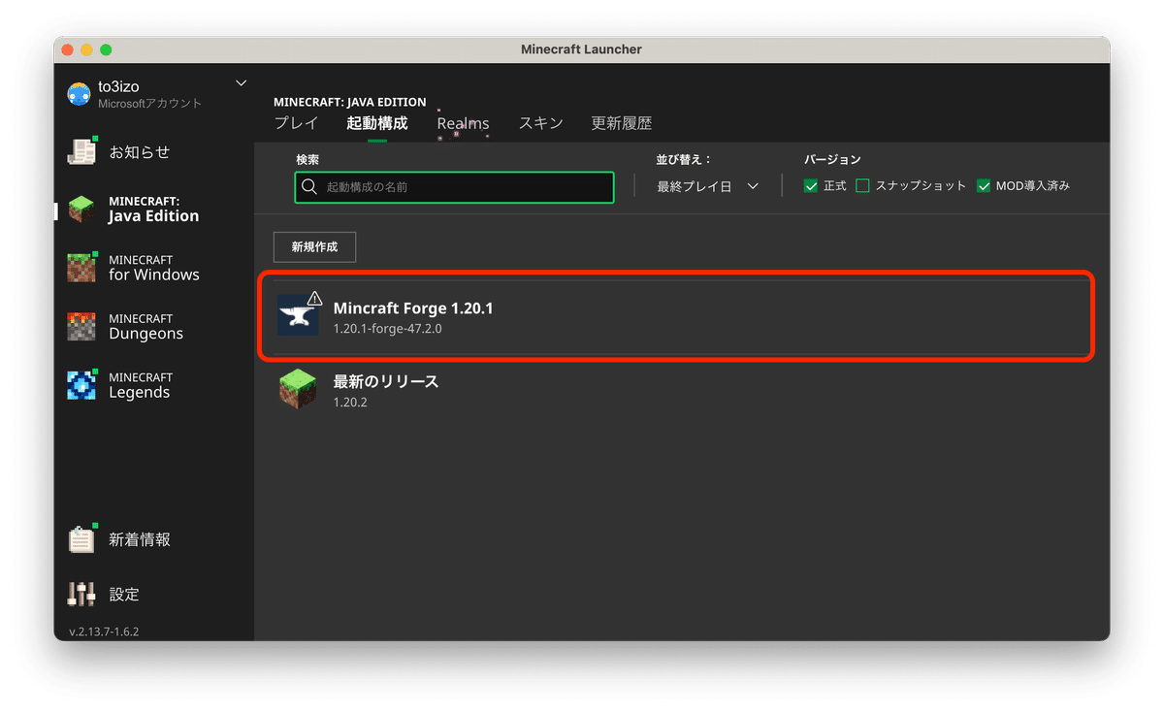Click the Microsoftアカウント label

pyautogui.click(x=150, y=103)
